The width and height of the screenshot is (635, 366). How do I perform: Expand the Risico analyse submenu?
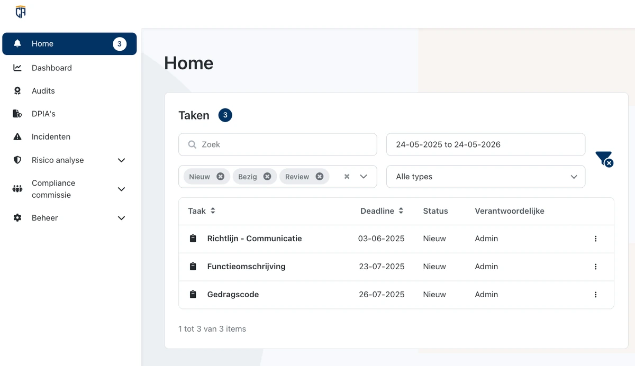(121, 160)
